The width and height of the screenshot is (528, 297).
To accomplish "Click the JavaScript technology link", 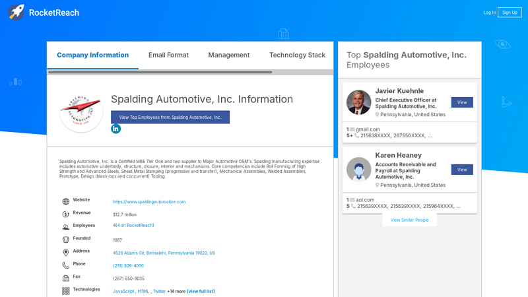I will click(123, 291).
